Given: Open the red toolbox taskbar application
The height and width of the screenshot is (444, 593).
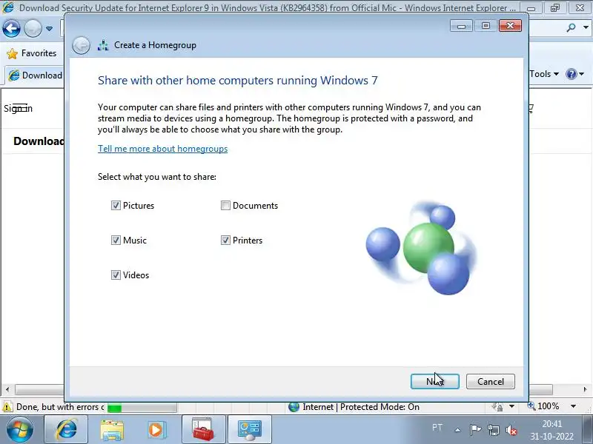Looking at the screenshot, I should click(x=203, y=430).
